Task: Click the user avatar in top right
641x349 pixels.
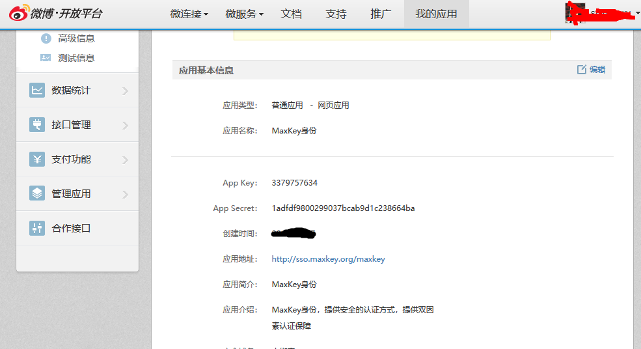Action: tap(575, 13)
